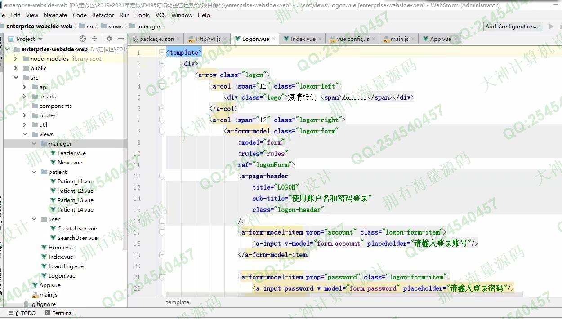The width and height of the screenshot is (562, 319).
Task: Close the vue.config.js tab
Action: tap(374, 39)
